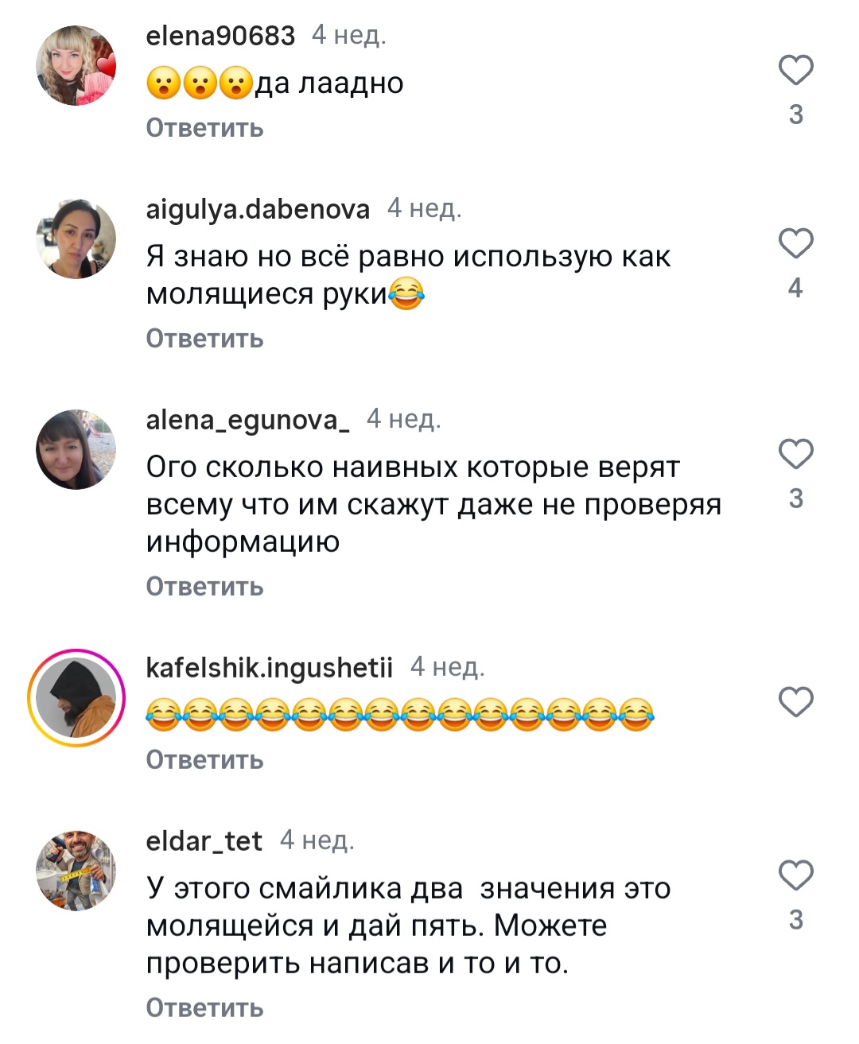Like elena90683's comment with heart icon

(795, 71)
